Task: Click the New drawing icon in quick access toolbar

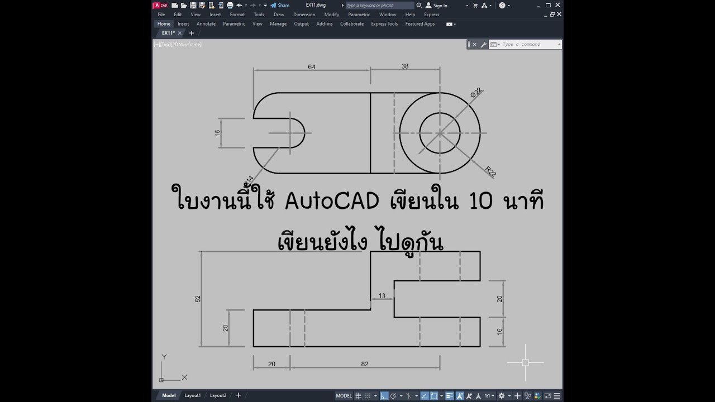Action: click(x=175, y=5)
